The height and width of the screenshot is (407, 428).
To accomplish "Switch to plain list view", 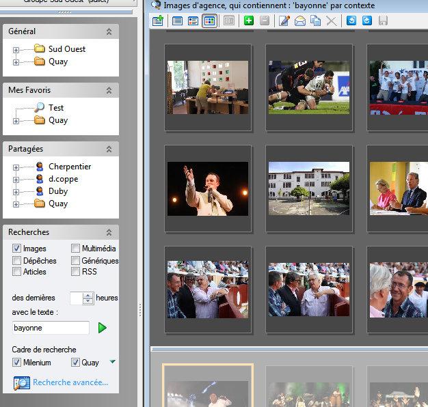I will 178,21.
